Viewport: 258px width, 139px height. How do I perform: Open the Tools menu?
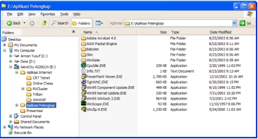[64, 14]
